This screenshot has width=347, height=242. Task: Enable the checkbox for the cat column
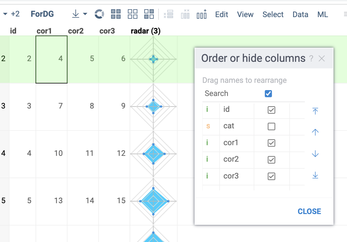click(x=271, y=126)
